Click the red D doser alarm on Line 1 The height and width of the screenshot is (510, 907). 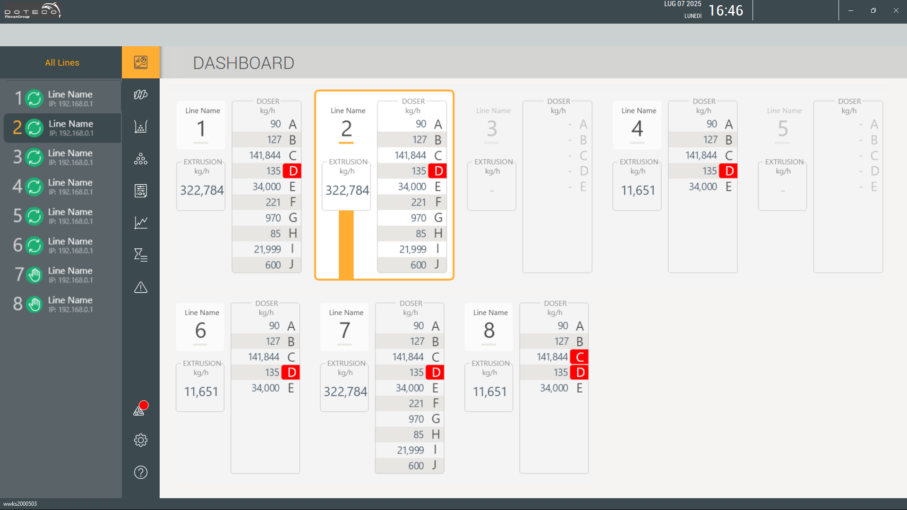[293, 171]
